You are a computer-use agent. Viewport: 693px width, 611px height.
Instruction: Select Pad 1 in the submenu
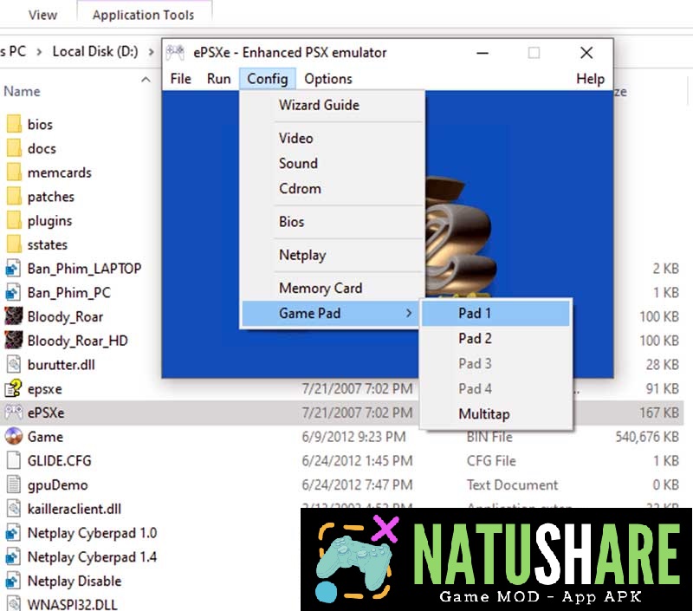(x=495, y=313)
